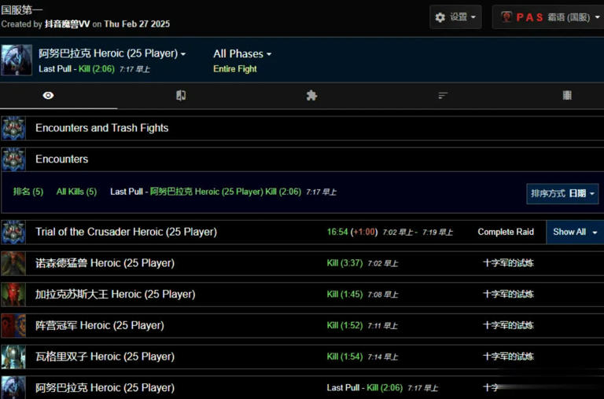Click the 阵营冠军 boss icon

13,325
